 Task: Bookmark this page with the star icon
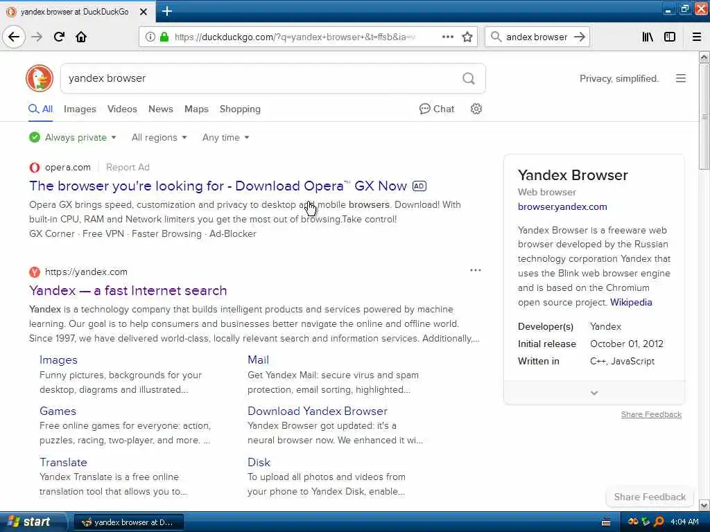(x=467, y=37)
